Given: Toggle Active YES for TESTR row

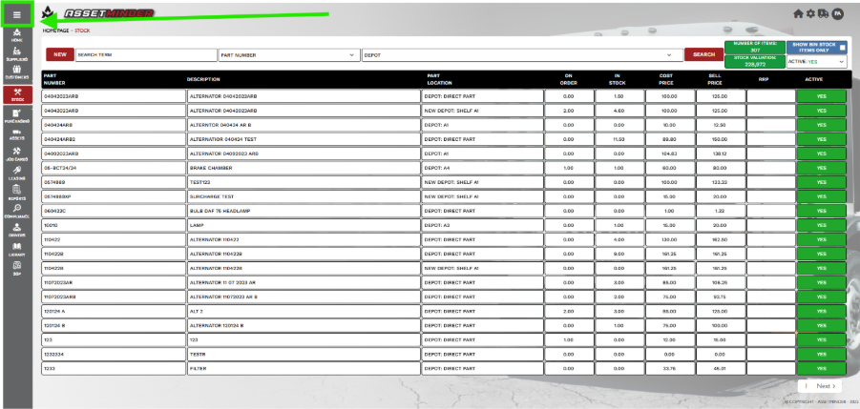Looking at the screenshot, I should pyautogui.click(x=821, y=355).
